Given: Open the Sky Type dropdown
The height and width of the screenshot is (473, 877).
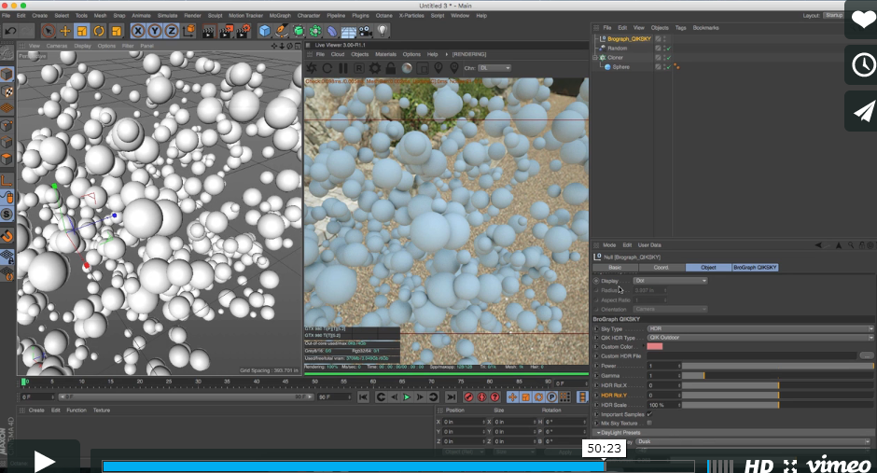Looking at the screenshot, I should pos(760,328).
